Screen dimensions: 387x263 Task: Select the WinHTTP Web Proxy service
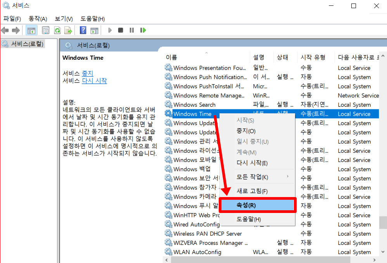tap(196, 215)
